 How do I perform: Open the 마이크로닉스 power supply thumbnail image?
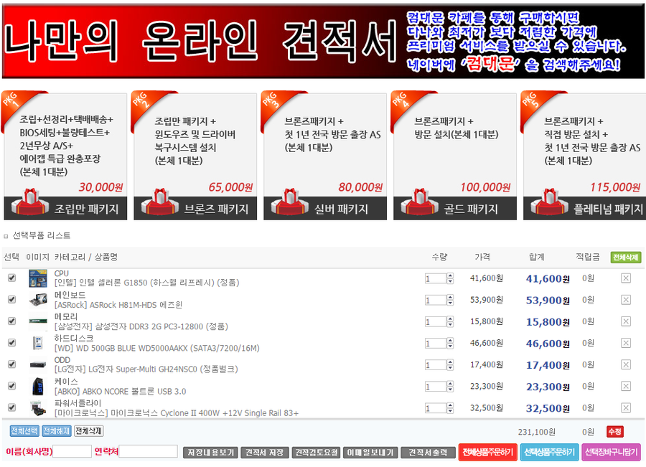tap(38, 408)
